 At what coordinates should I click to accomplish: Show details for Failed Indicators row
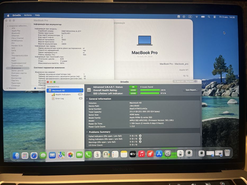click(140, 136)
